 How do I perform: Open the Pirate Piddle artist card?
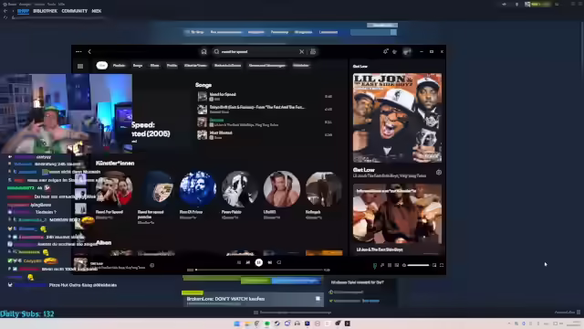click(239, 195)
